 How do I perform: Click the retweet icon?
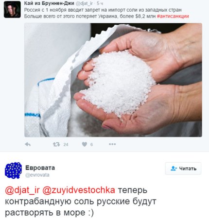56,144
